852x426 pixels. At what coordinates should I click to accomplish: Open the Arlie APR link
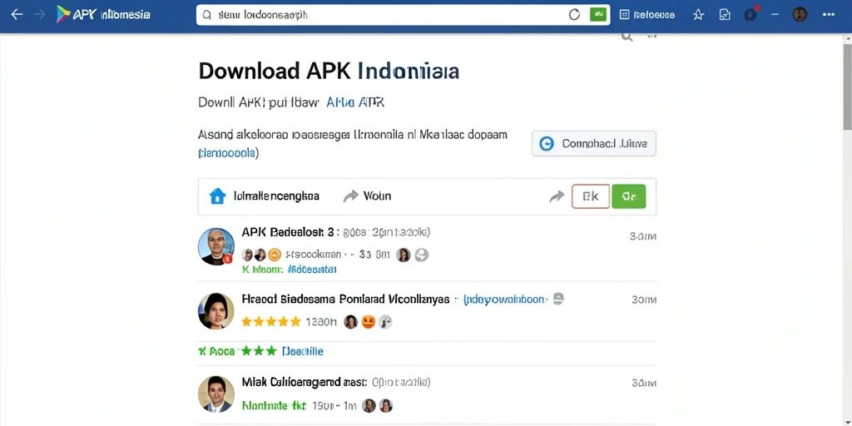[x=354, y=102]
